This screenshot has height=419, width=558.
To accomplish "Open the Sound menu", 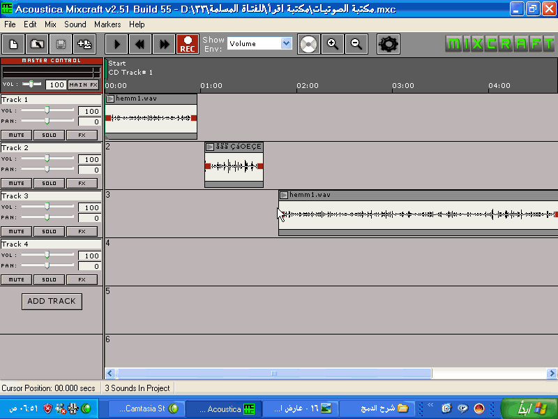I will pyautogui.click(x=75, y=24).
